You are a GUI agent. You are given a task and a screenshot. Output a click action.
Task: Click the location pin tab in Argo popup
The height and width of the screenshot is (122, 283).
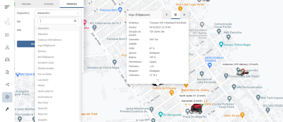166,15
